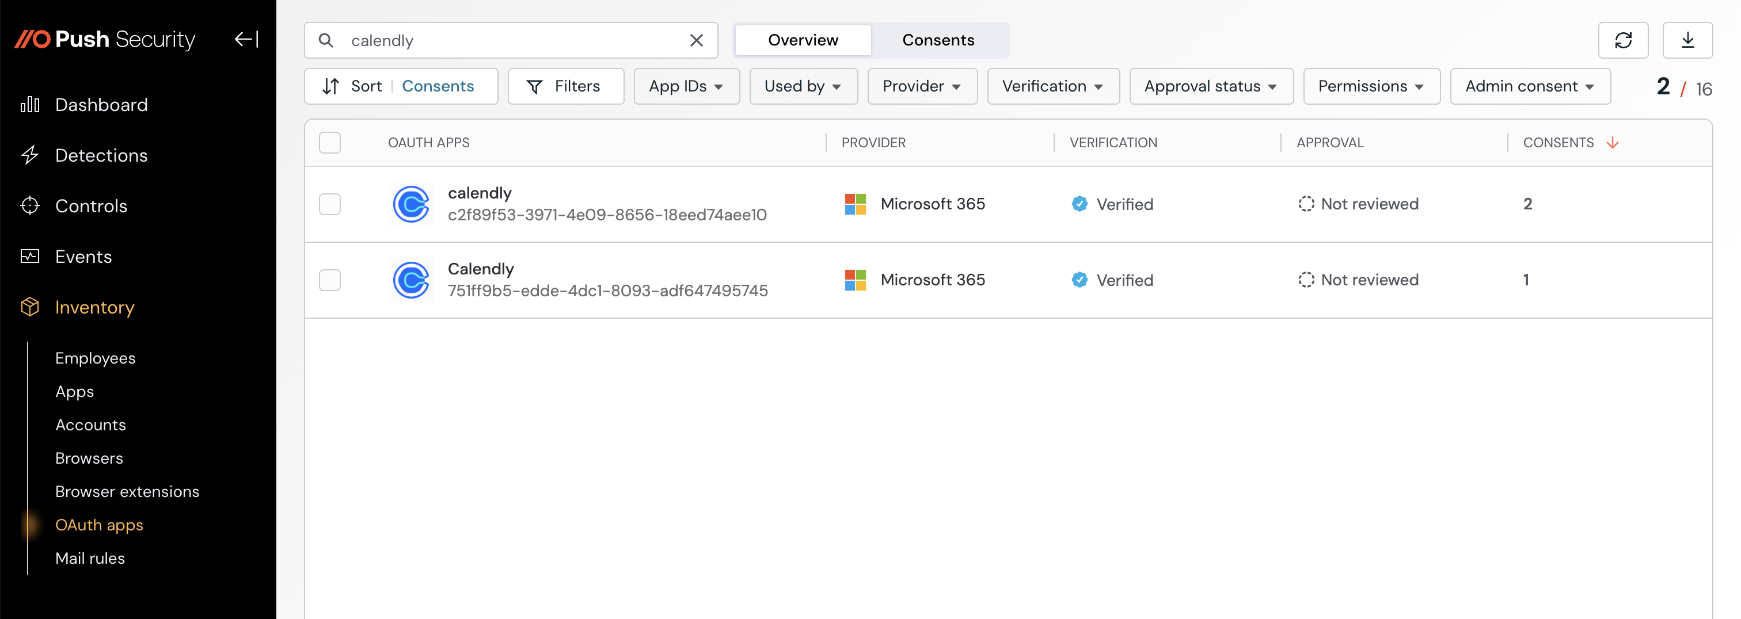
Task: Click app ID 751ff9b5-edde-4dc1-8093-adf647495745
Action: click(x=607, y=291)
